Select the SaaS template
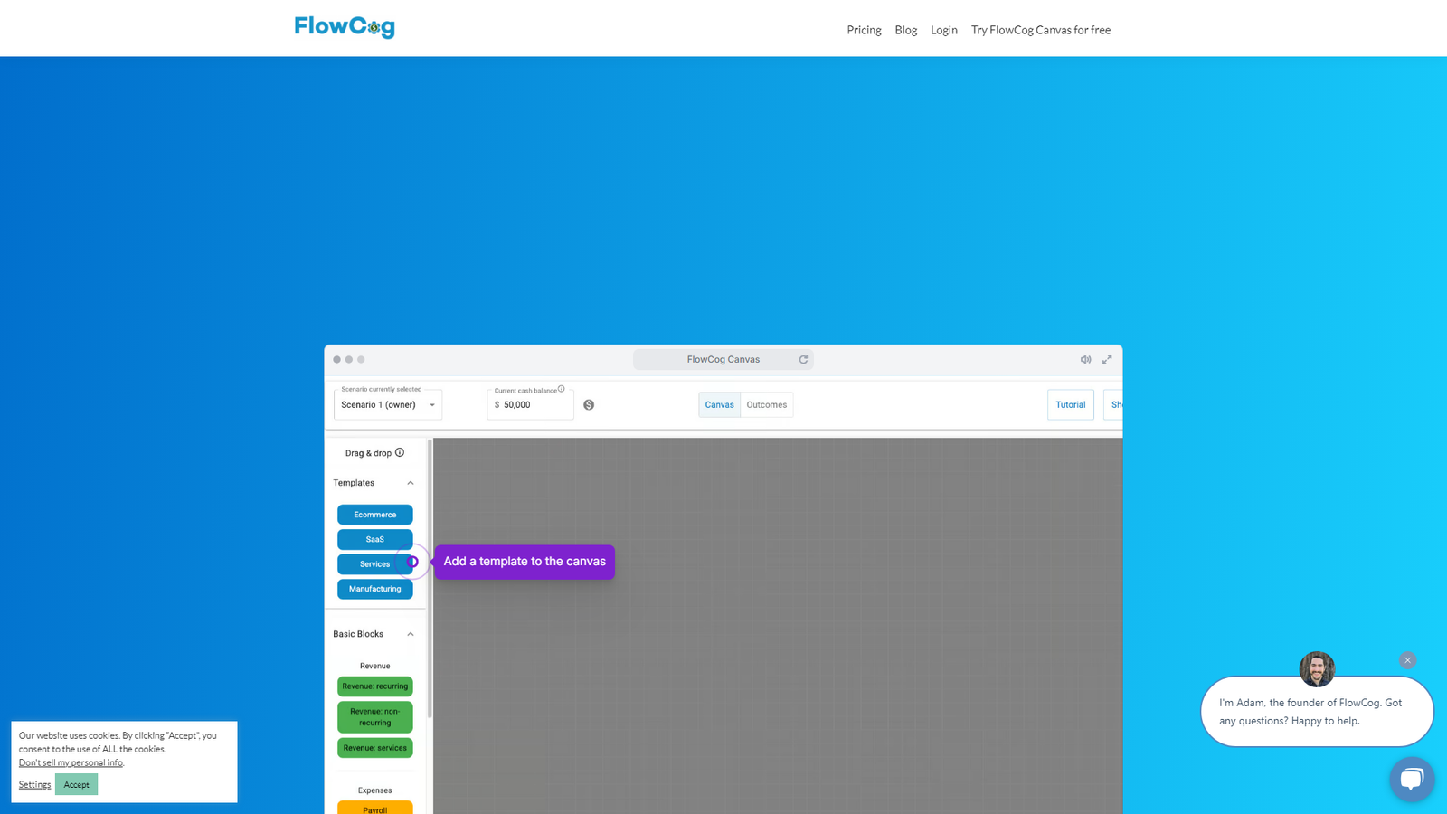This screenshot has width=1447, height=814. coord(375,539)
